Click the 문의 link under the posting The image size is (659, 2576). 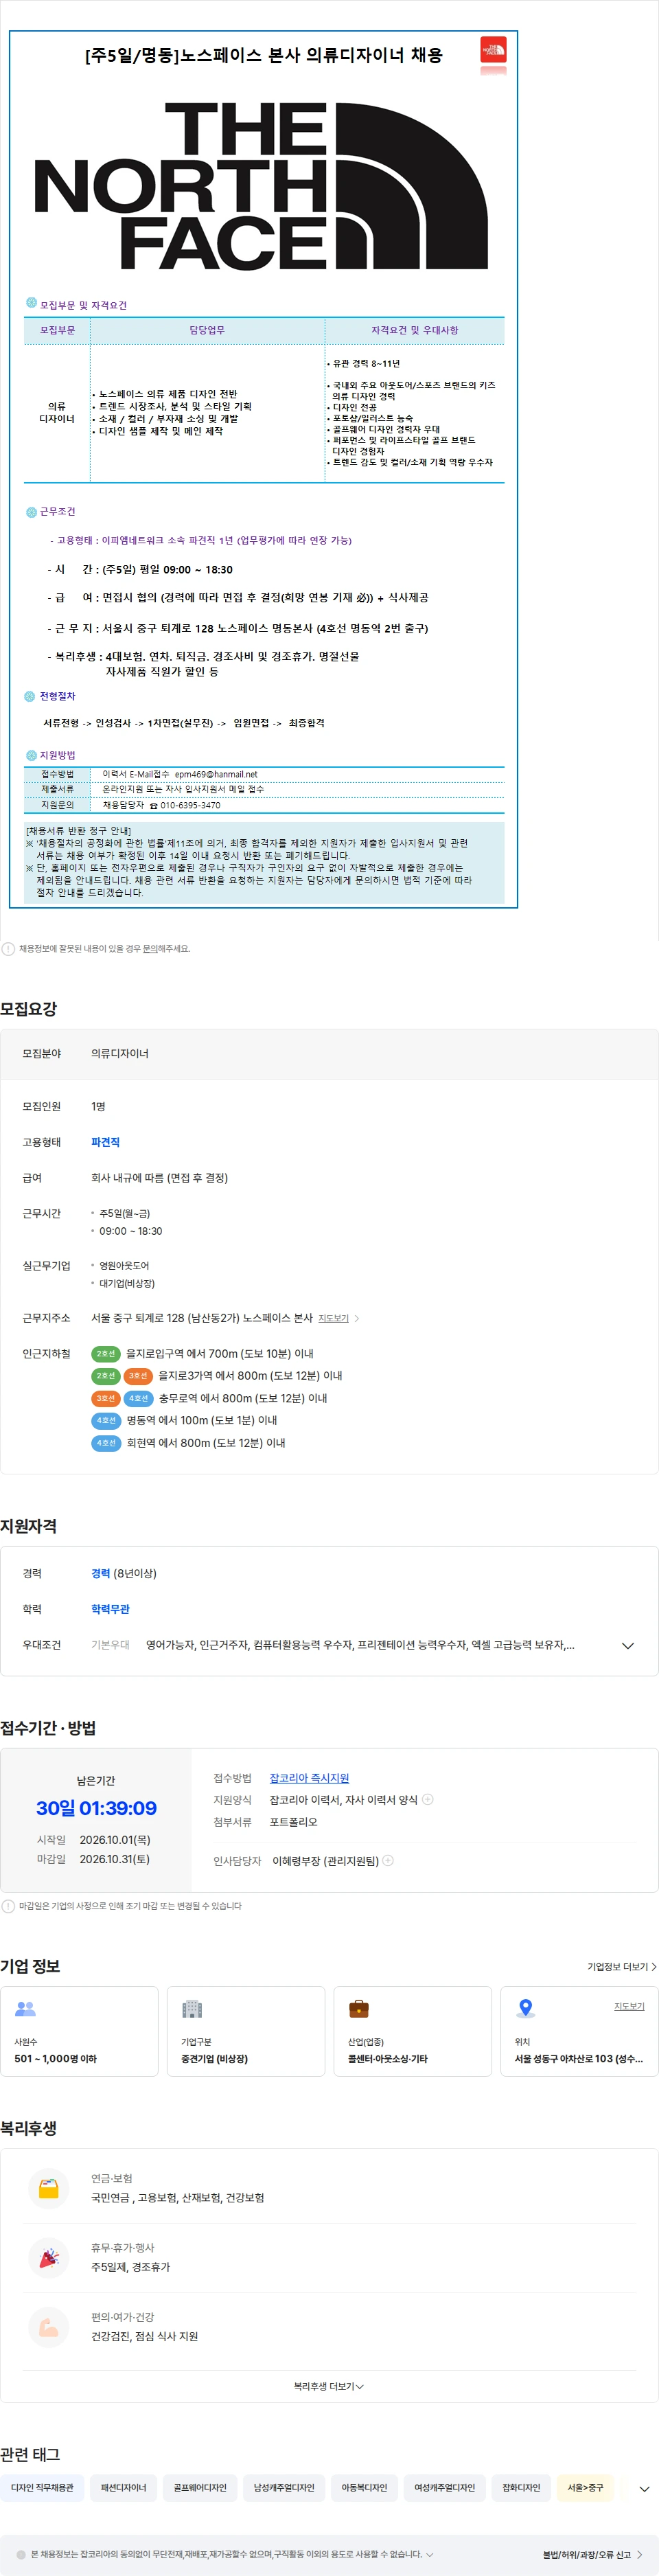151,948
